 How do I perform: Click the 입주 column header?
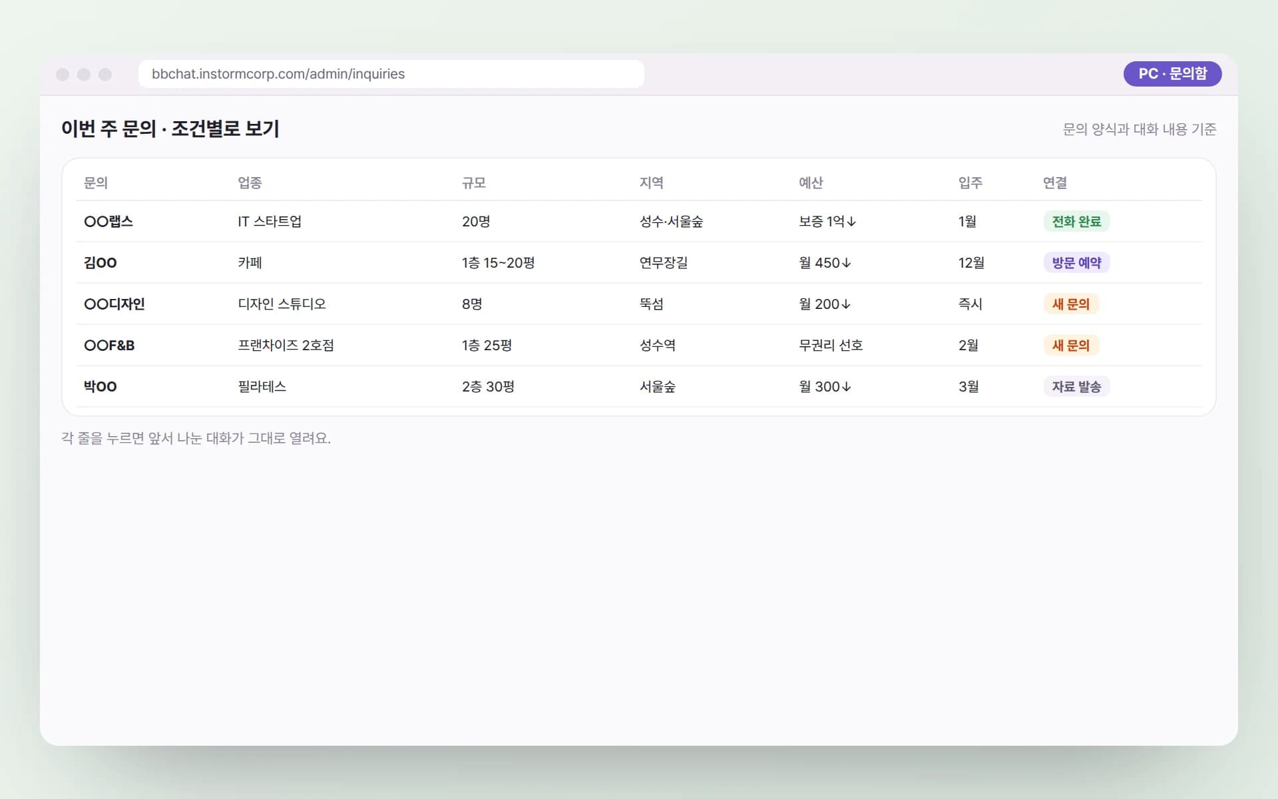coord(970,182)
